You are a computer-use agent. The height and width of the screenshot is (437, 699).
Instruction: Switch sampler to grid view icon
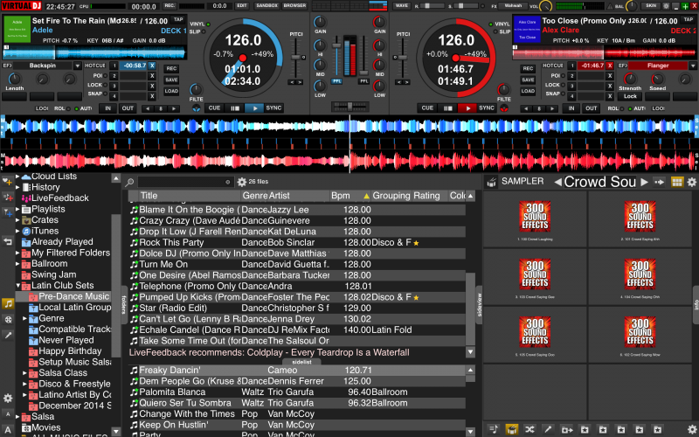point(676,182)
